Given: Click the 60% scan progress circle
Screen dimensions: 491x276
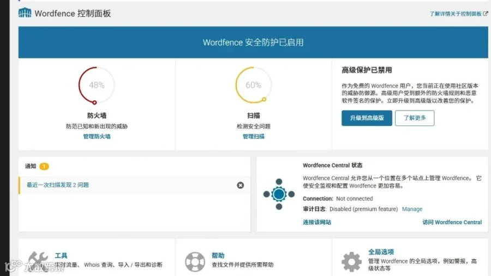Looking at the screenshot, I should [253, 85].
